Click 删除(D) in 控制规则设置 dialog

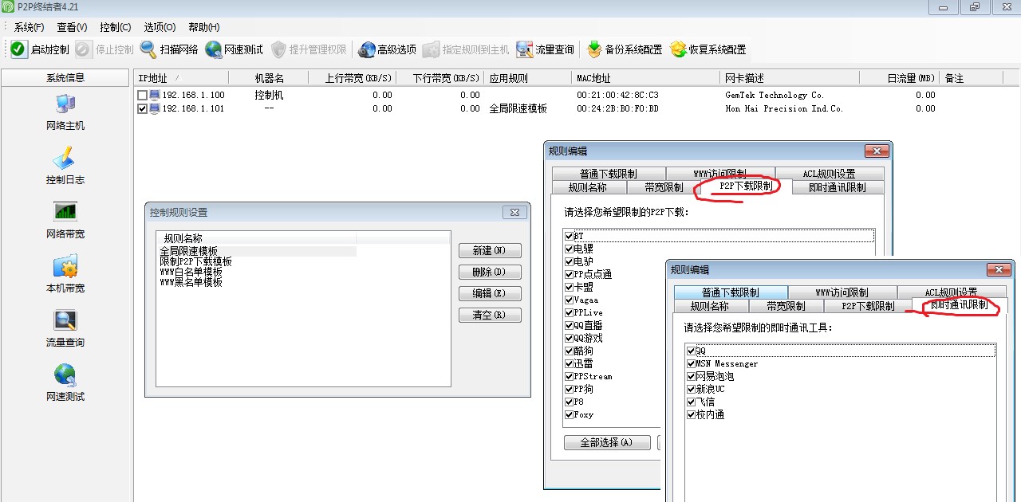tap(490, 272)
